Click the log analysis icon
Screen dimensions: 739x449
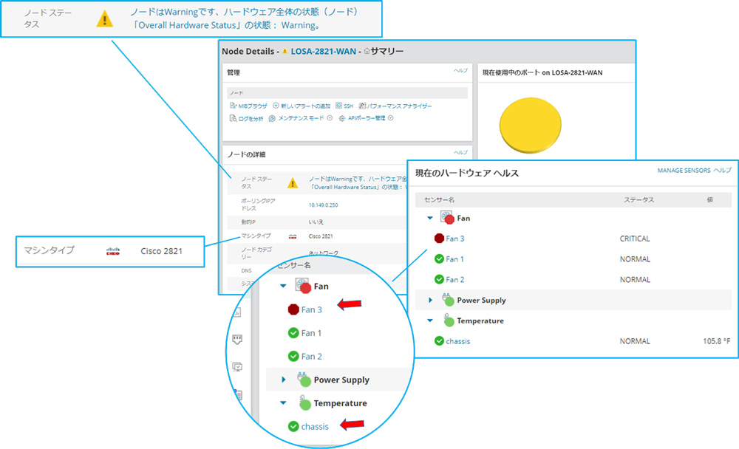[x=233, y=118]
